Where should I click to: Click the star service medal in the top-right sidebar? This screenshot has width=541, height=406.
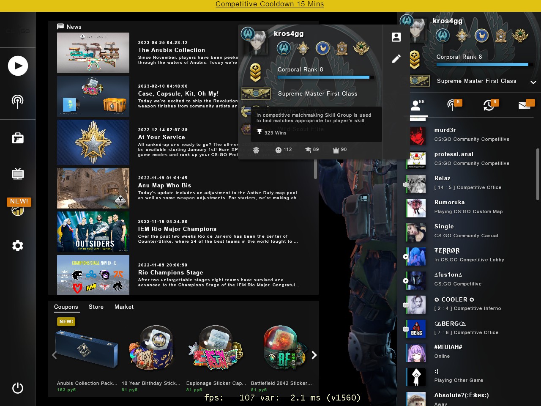462,36
